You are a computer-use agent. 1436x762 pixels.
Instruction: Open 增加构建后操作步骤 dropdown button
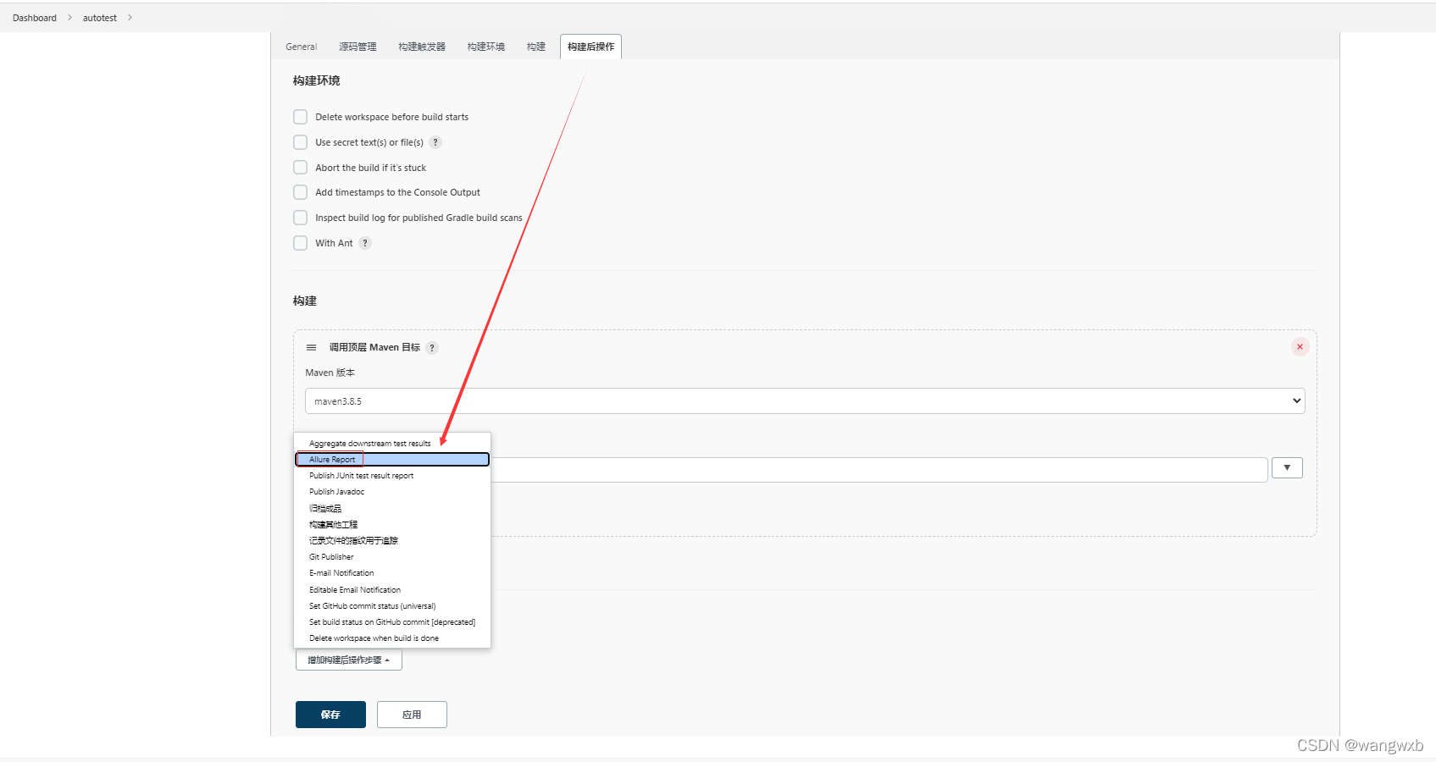(349, 660)
